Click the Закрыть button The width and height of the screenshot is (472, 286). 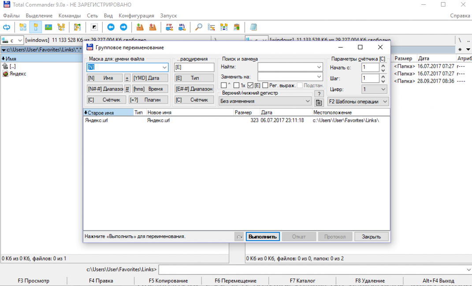coord(371,237)
